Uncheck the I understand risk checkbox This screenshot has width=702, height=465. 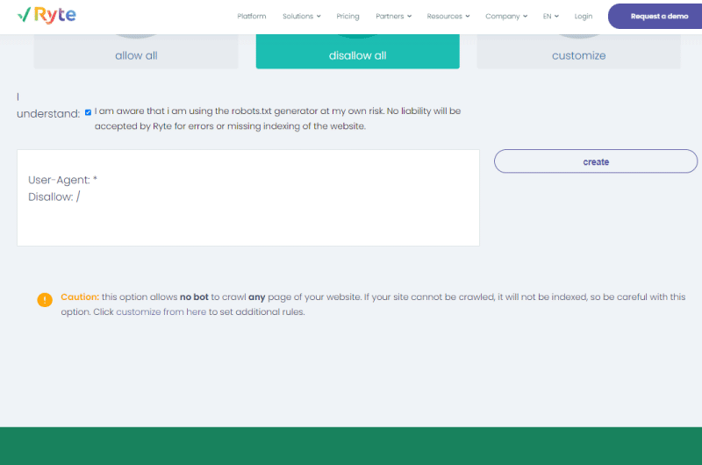click(89, 112)
